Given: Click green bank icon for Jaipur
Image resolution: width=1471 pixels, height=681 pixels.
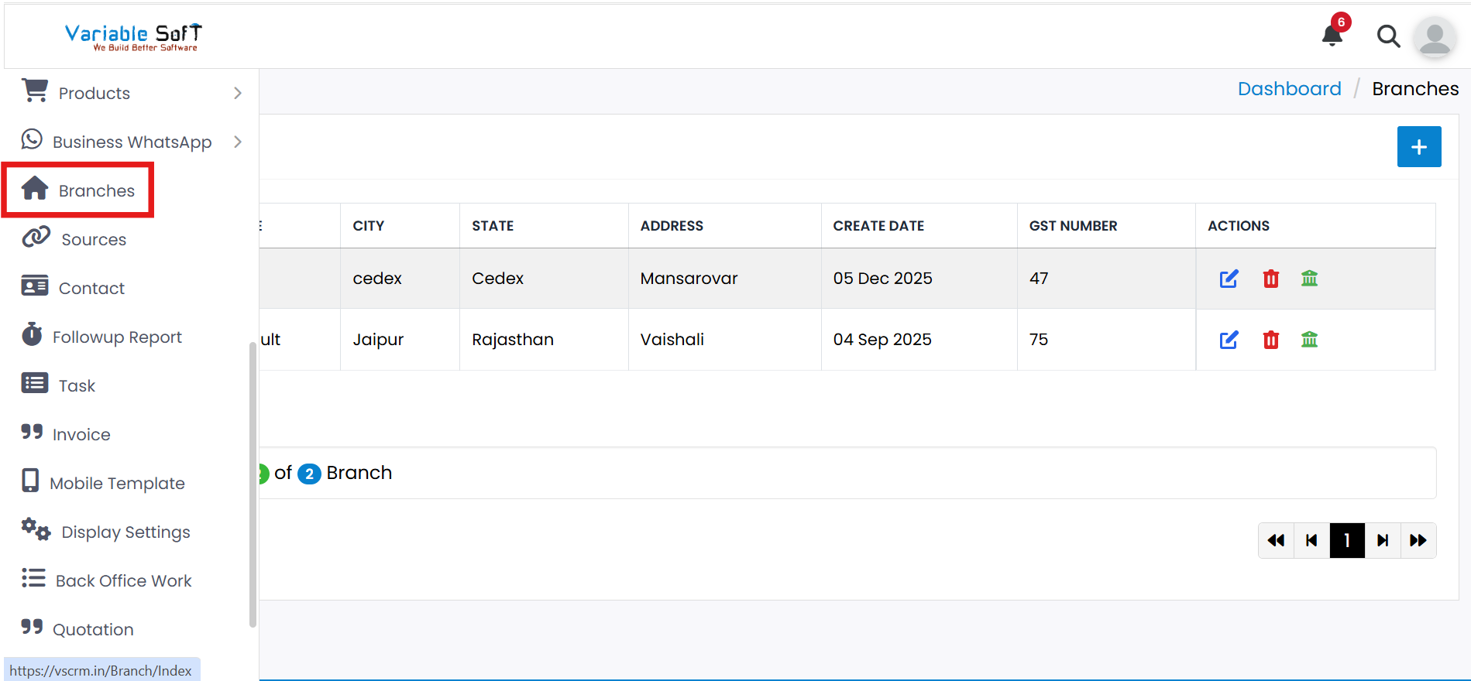Looking at the screenshot, I should point(1309,340).
